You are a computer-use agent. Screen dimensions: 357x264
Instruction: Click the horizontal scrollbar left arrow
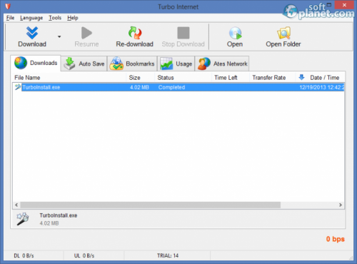coord(16,205)
